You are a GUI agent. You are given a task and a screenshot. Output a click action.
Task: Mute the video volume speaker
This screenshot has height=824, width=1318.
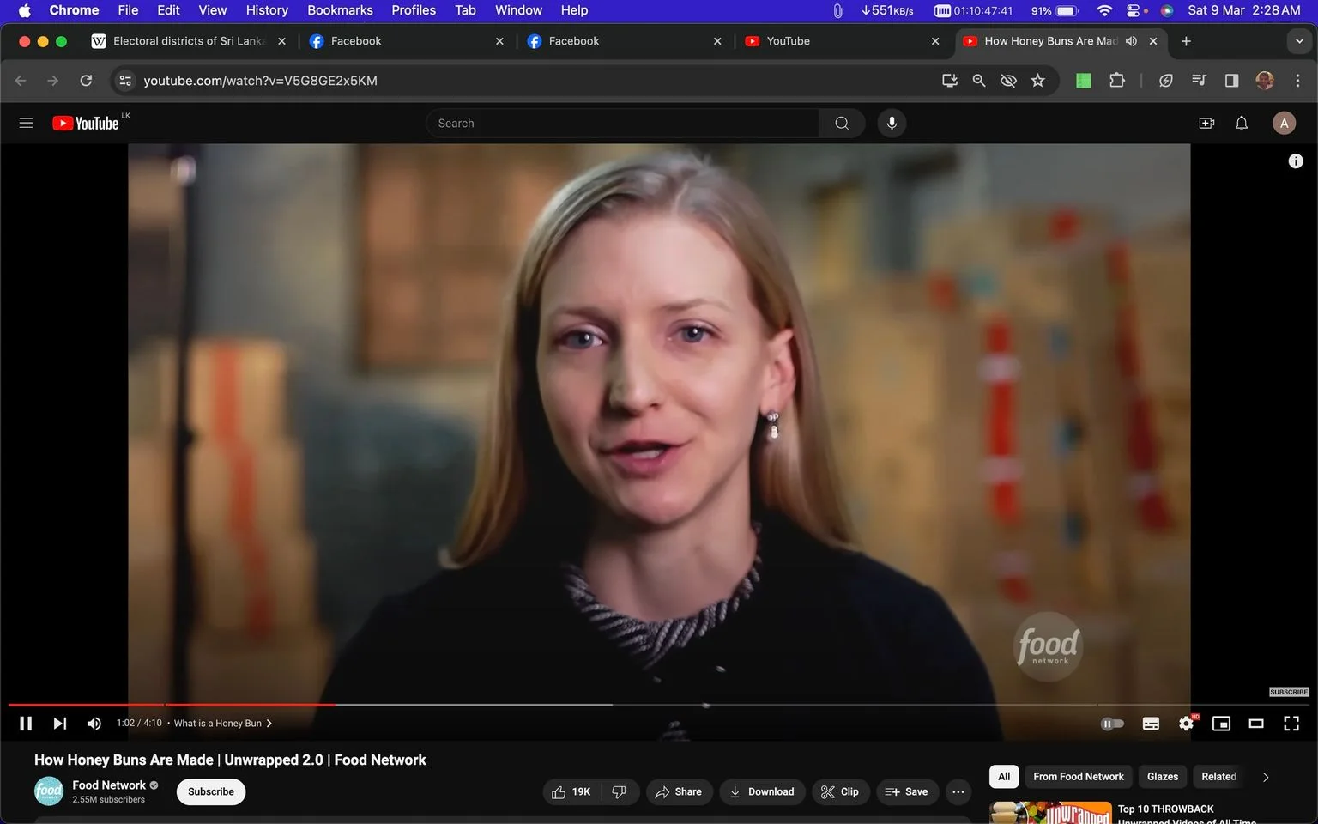(x=94, y=724)
